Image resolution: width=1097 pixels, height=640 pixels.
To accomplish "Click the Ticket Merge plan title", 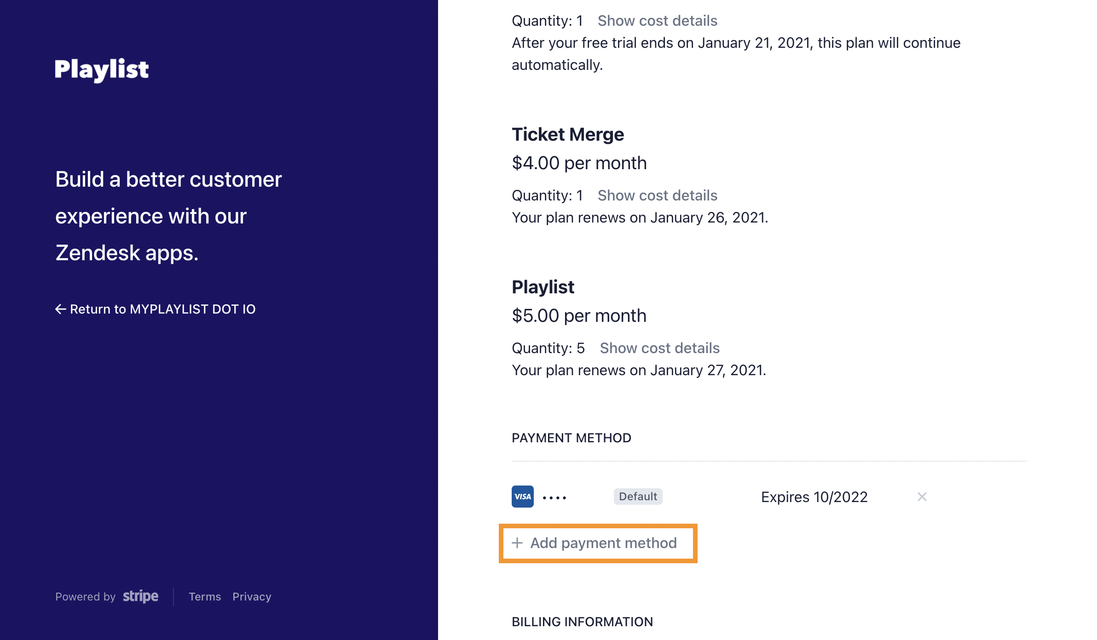I will click(x=568, y=134).
